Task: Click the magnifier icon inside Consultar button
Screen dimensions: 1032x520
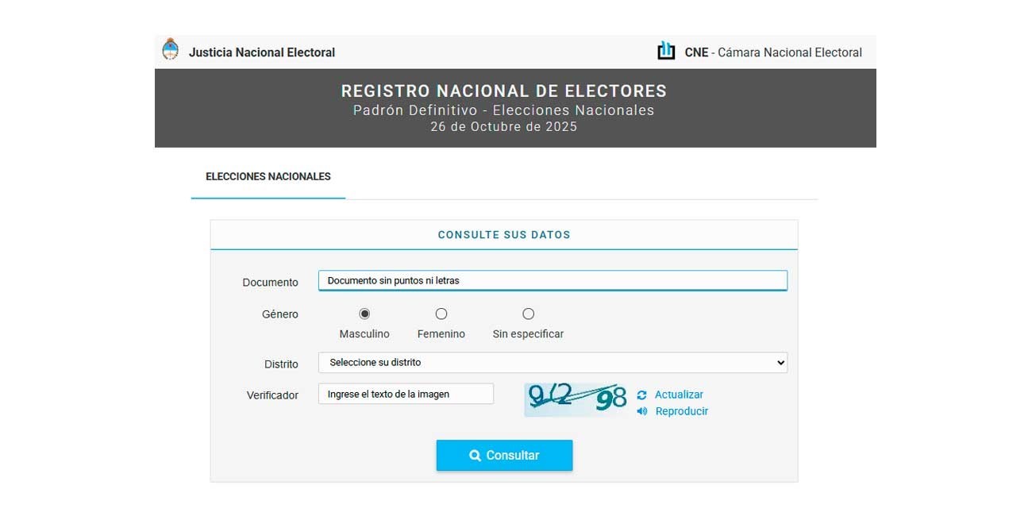Action: (475, 455)
